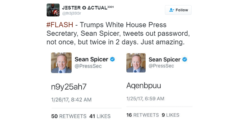Viewport: 234px width, 122px height.
Task: View the 9 LIKES count
Action: click(170, 115)
